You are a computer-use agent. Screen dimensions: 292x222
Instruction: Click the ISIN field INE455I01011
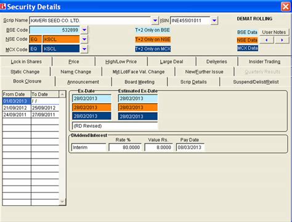point(190,20)
